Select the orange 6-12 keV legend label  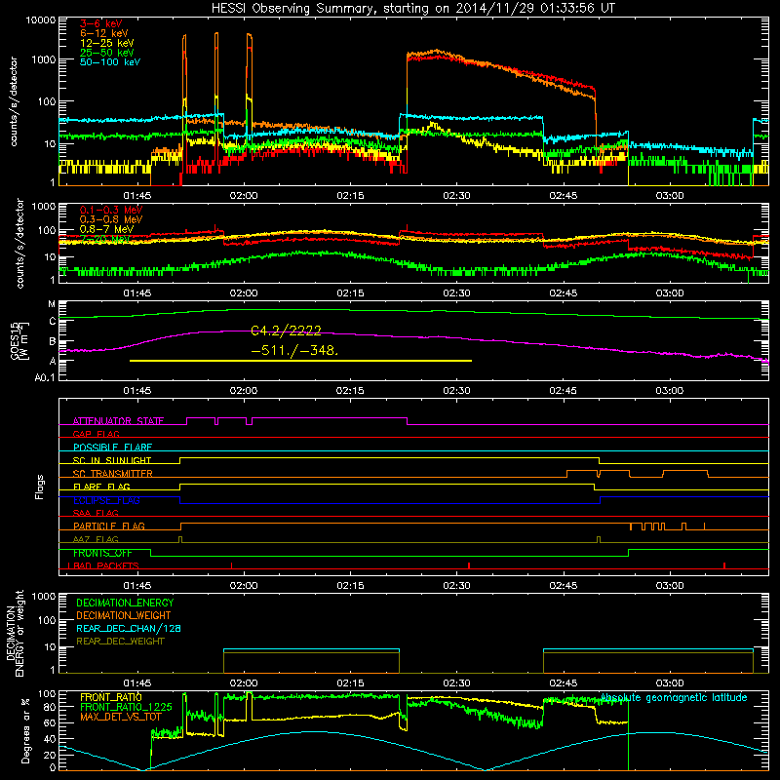(104, 33)
